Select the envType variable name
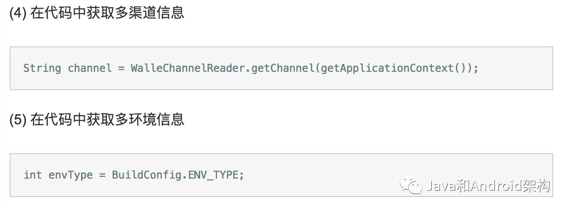This screenshot has width=569, height=211. [x=71, y=175]
